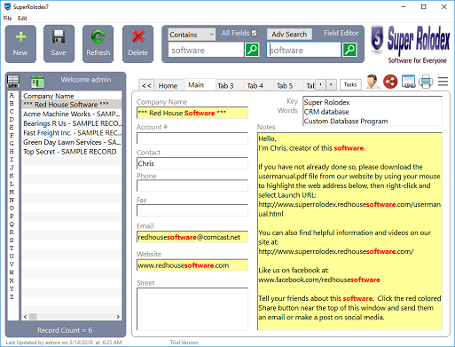Run the quick search magnifier button
This screenshot has height=347, width=455.
[252, 50]
